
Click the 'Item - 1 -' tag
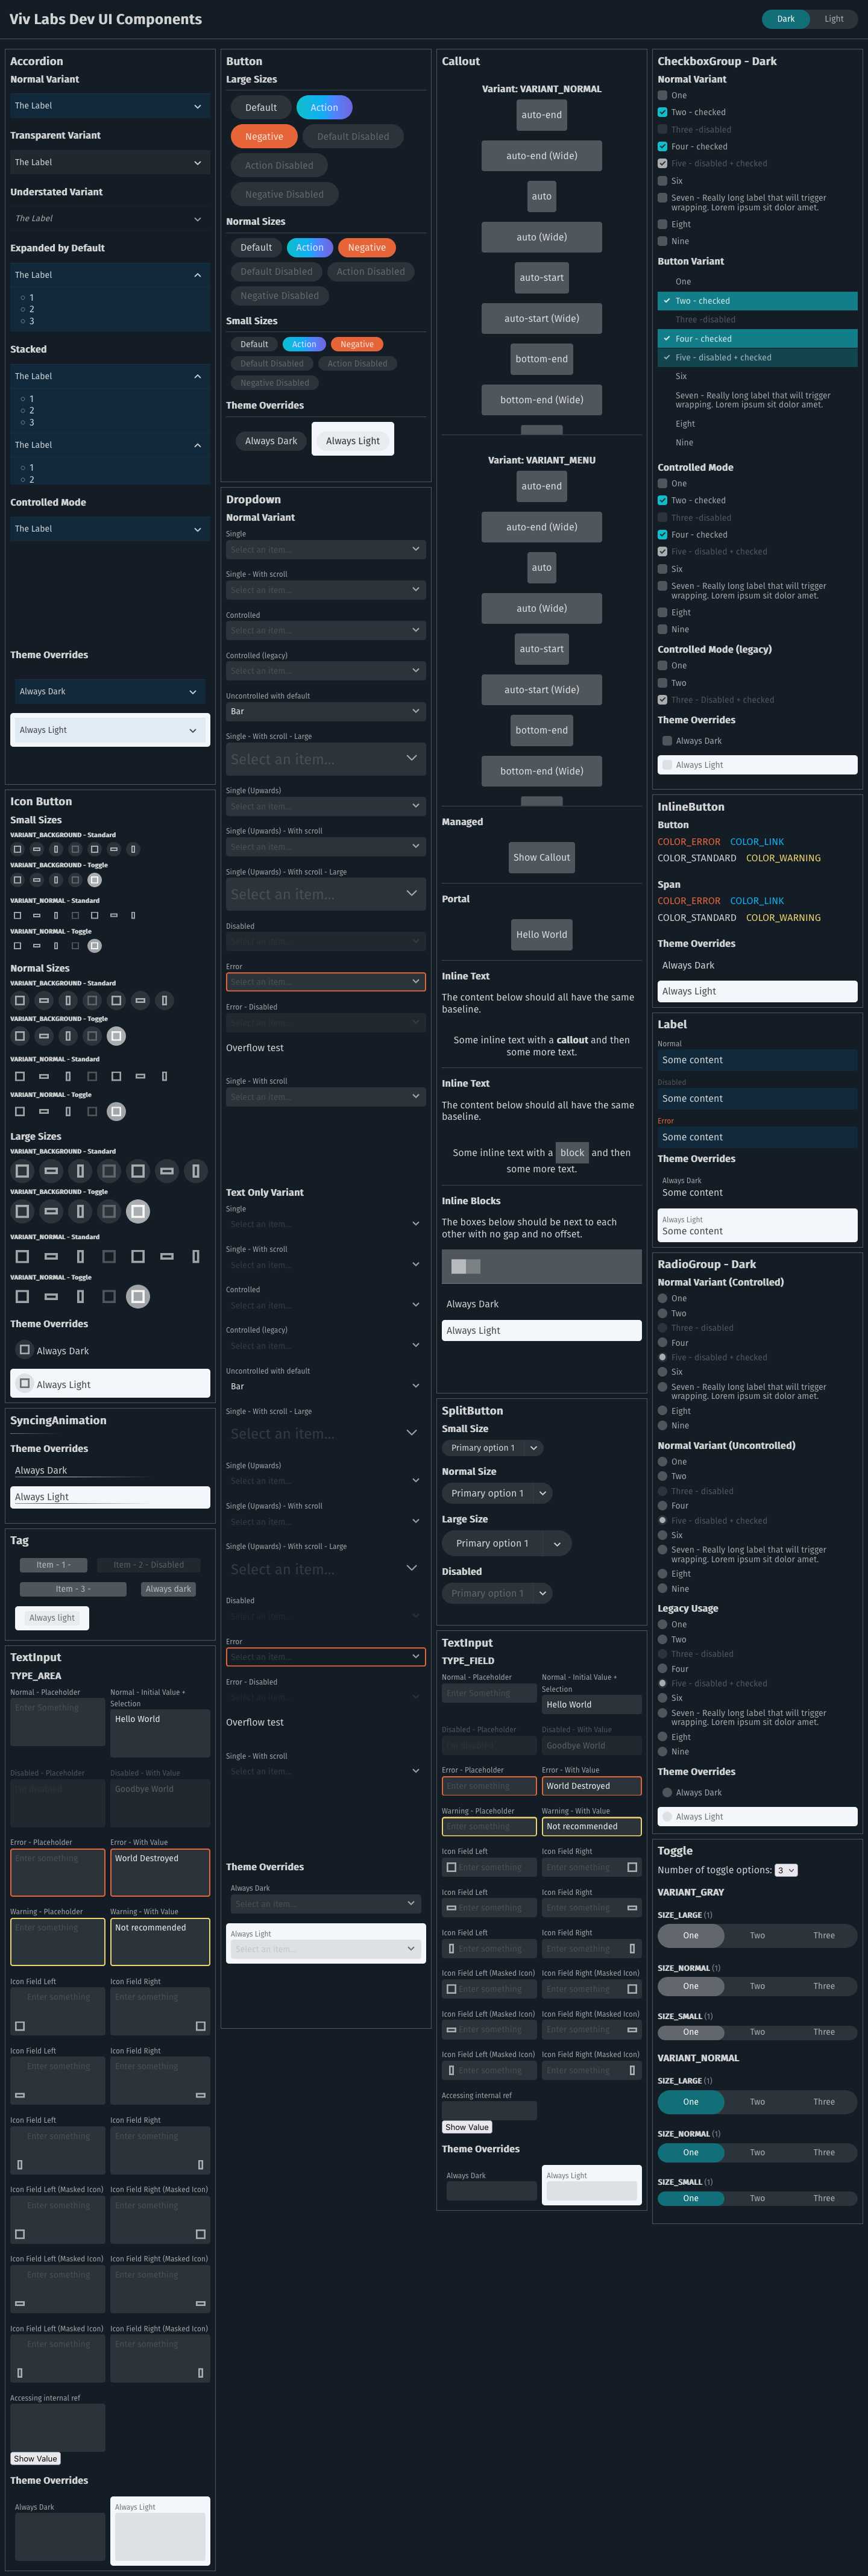pyautogui.click(x=53, y=1565)
